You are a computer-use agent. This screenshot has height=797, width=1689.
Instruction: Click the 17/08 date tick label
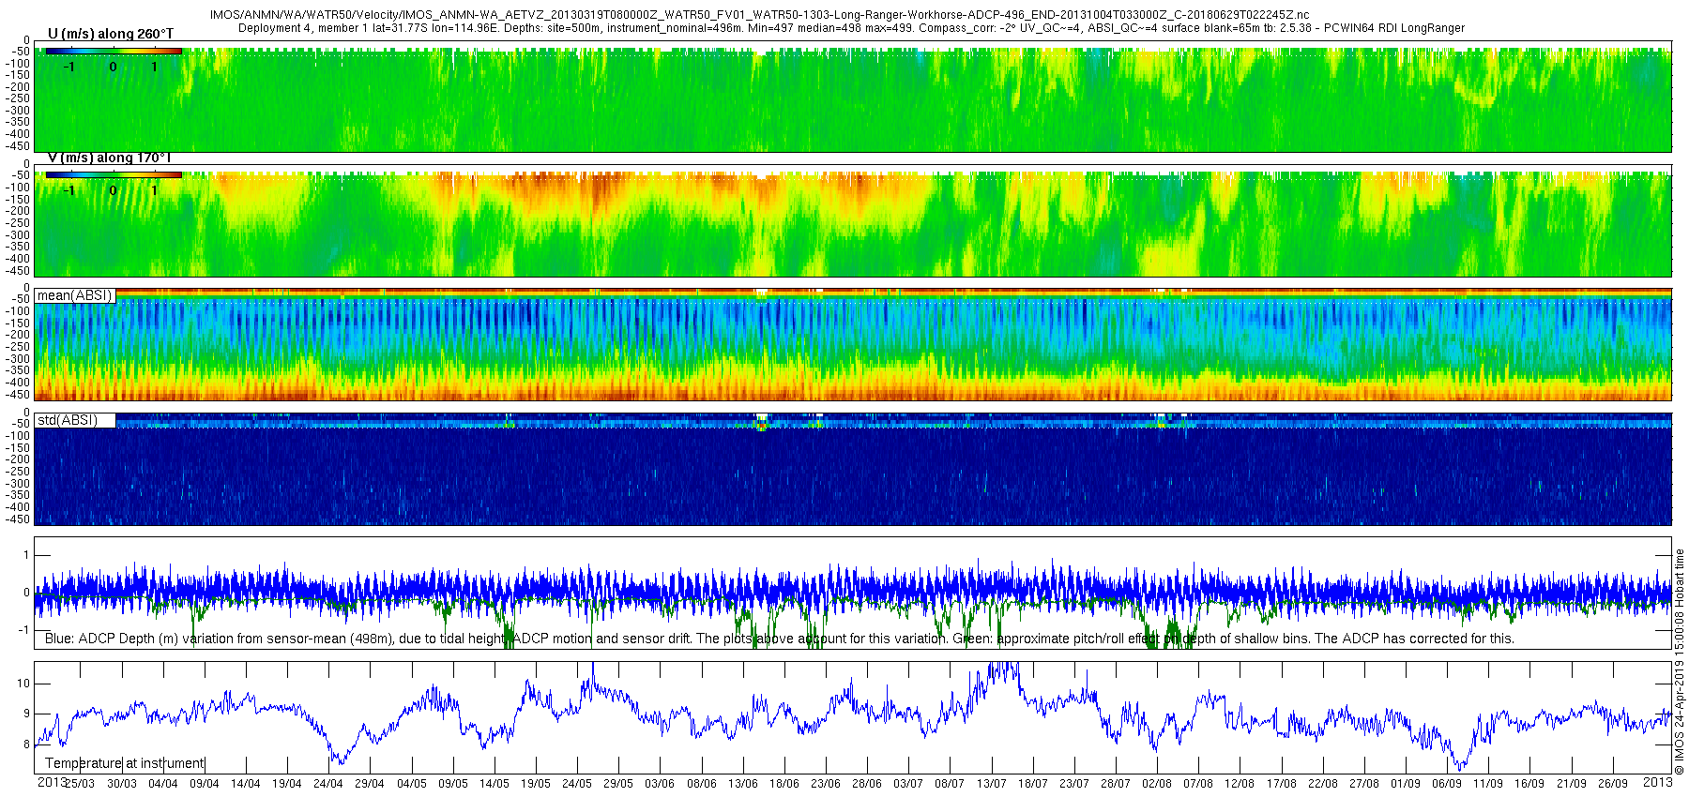point(1281,784)
